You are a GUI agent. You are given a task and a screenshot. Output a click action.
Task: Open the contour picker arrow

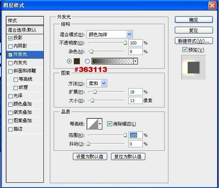tap(100, 124)
